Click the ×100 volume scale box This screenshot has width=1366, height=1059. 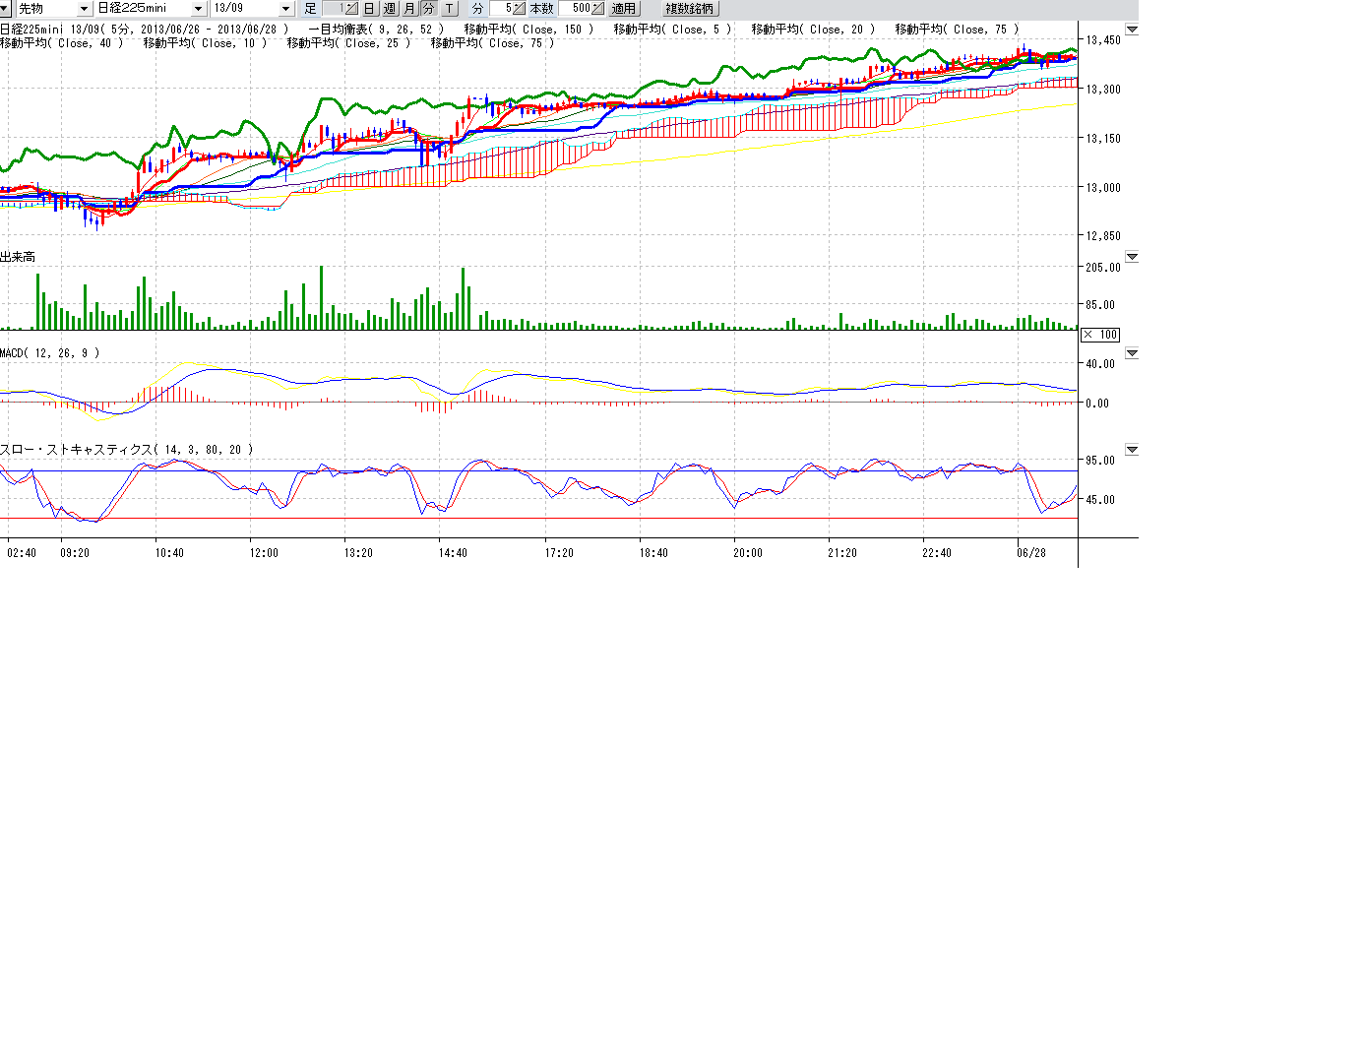point(1100,335)
